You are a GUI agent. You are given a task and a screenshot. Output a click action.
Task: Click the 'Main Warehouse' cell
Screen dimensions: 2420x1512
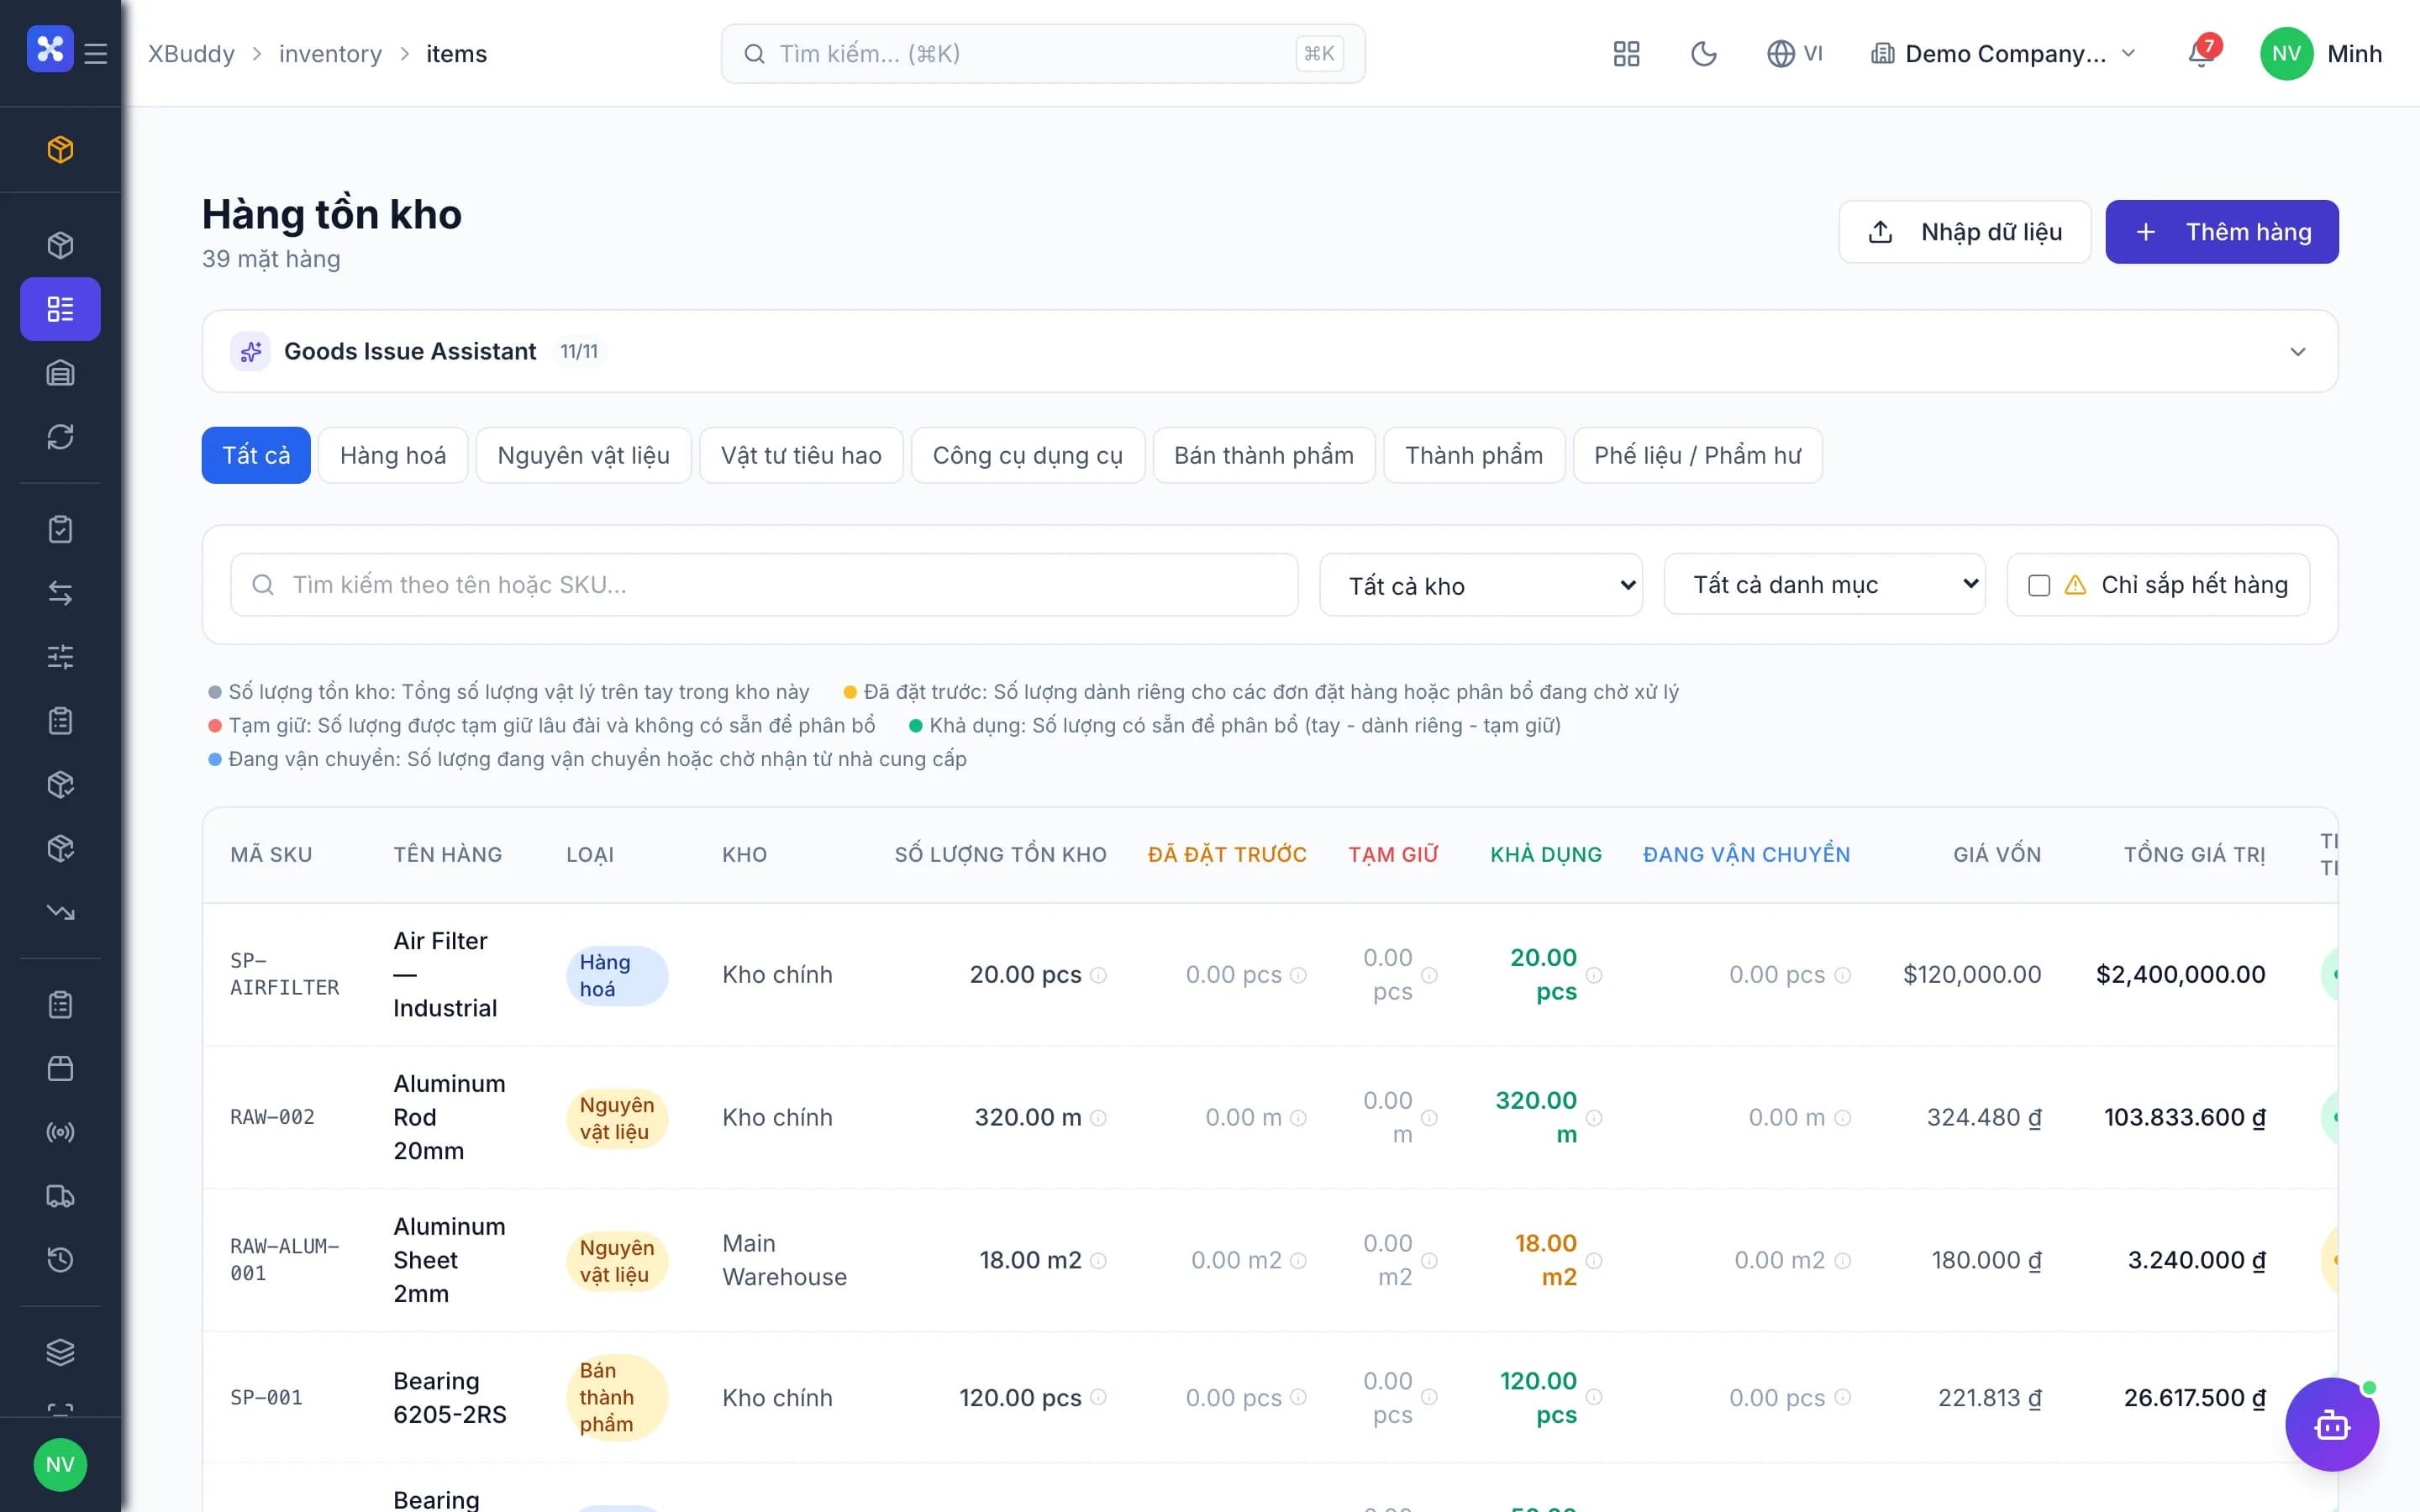[x=784, y=1261]
